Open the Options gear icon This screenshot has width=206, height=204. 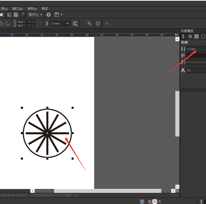[x=49, y=15]
